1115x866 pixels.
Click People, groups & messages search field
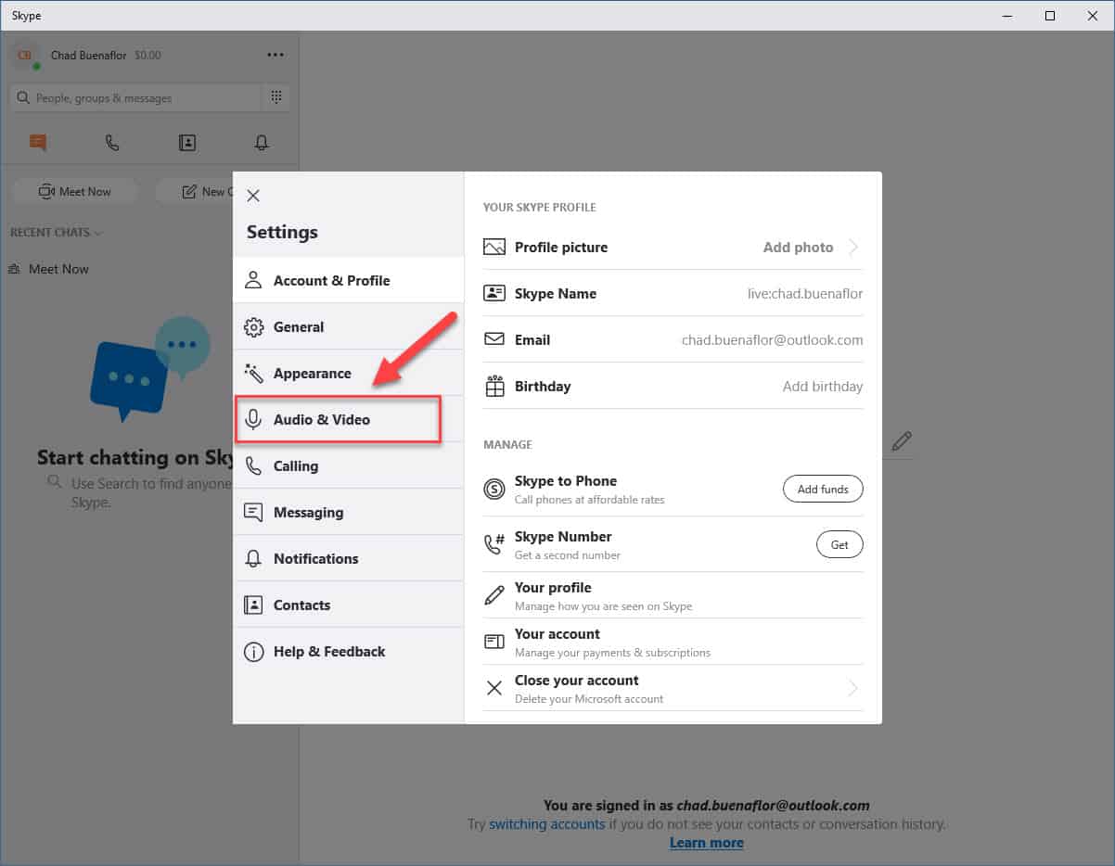tap(135, 97)
